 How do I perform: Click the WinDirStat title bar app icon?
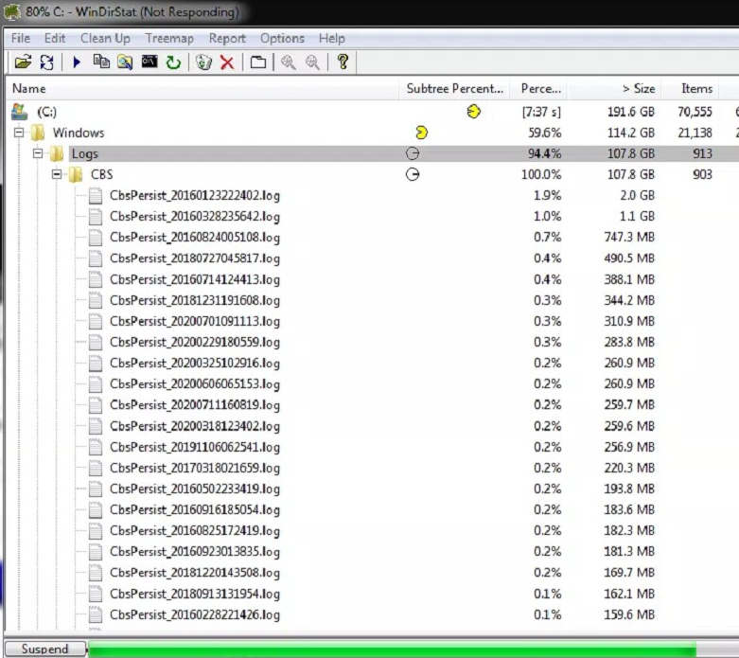[x=11, y=11]
